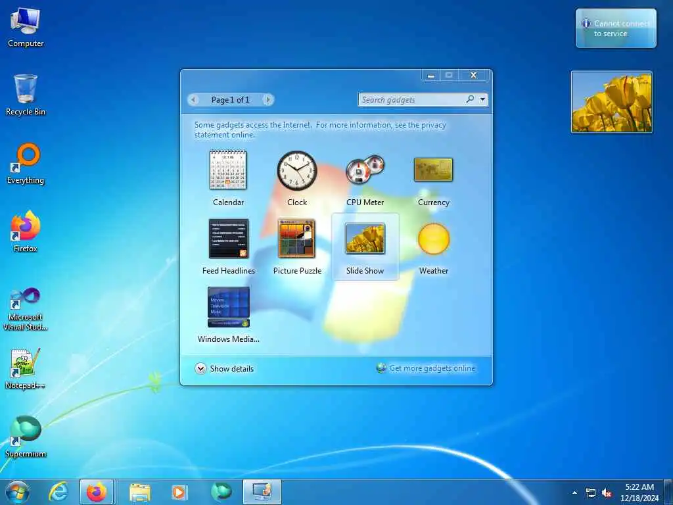Click the network tray icon
Image resolution: width=673 pixels, height=505 pixels.
coord(591,493)
